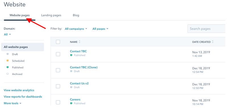Switch to the Blog tab

[x=76, y=15]
